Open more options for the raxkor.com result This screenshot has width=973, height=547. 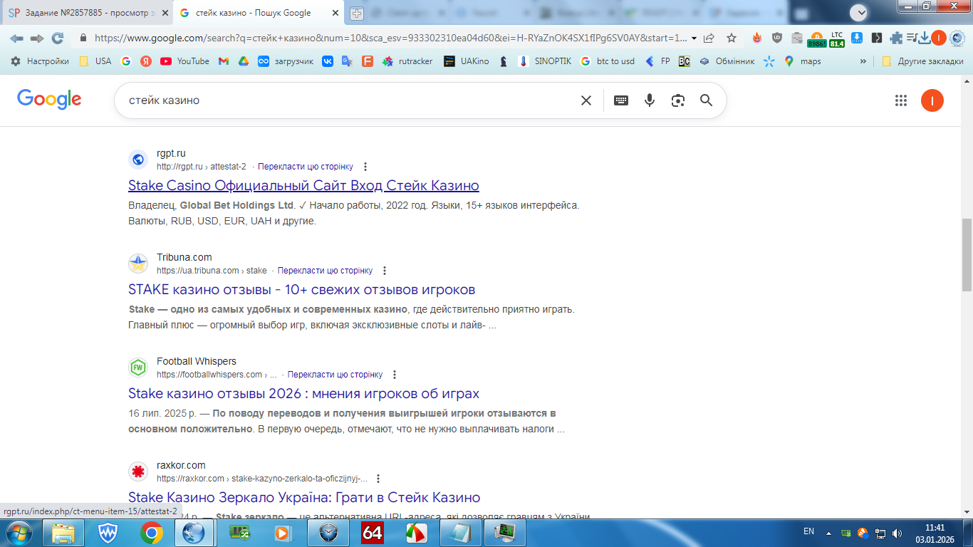point(378,479)
